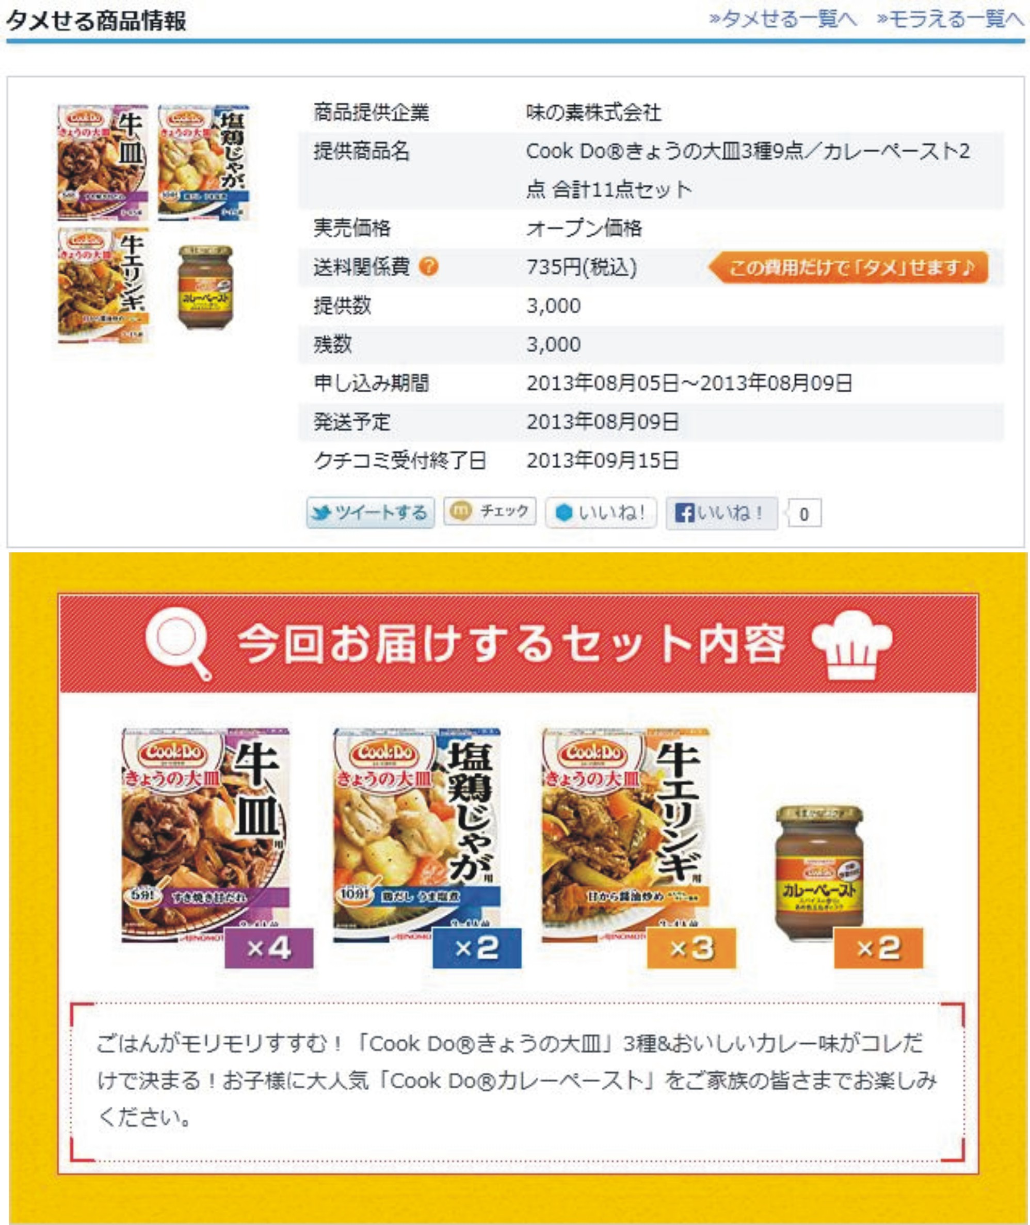1030x1225 pixels.
Task: Click the Facebook like counter showing 0
Action: point(804,514)
